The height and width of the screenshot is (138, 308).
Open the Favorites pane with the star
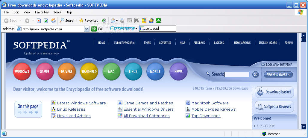click(x=88, y=21)
